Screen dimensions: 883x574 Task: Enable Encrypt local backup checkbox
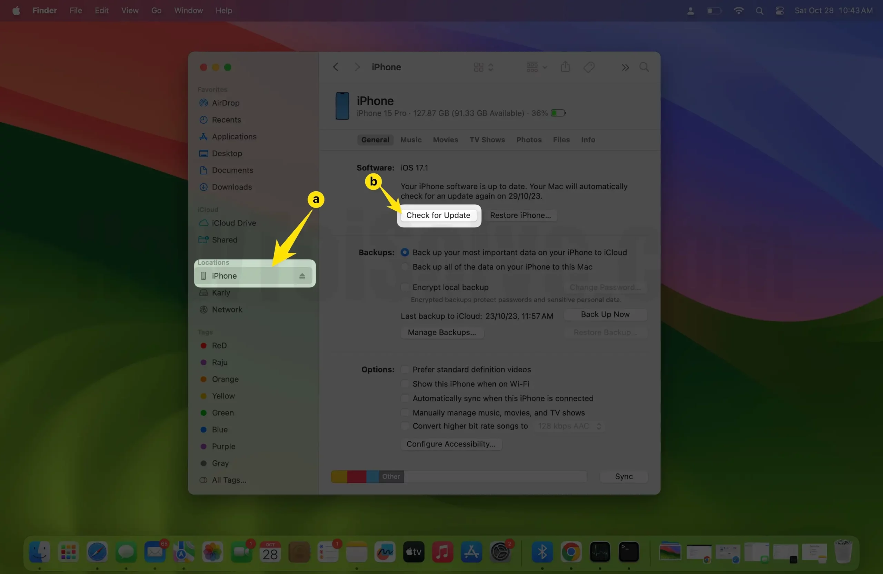point(405,288)
